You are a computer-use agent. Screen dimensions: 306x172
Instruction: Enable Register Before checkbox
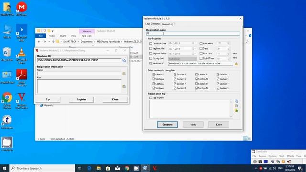[151, 54]
